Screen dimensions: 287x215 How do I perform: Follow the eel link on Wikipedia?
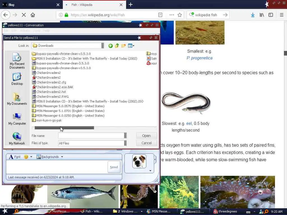(189, 123)
